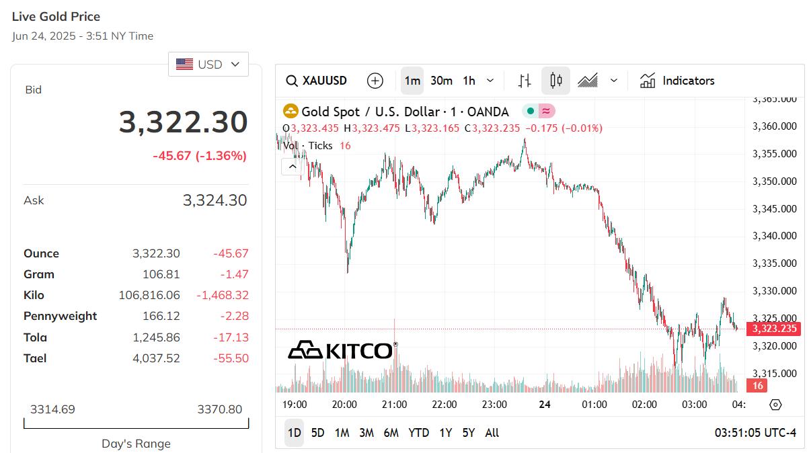Click the green market status dot
The height and width of the screenshot is (453, 809).
(x=531, y=112)
